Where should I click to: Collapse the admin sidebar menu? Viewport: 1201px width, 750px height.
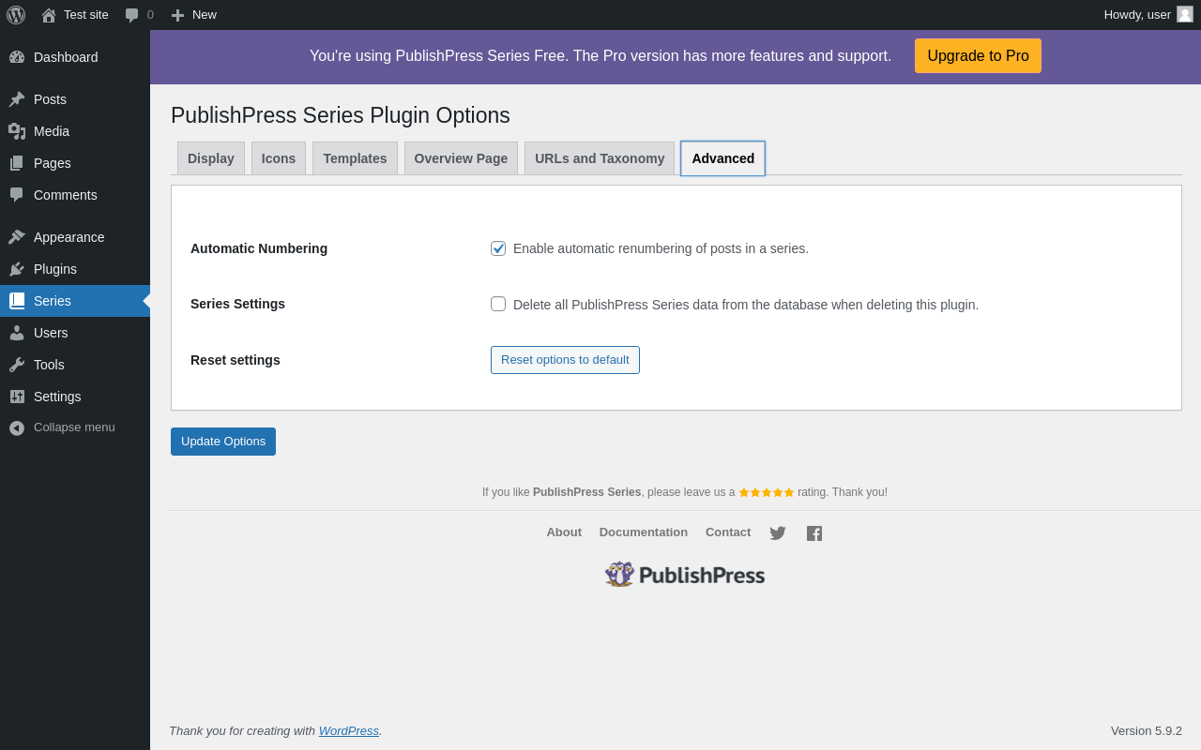(x=75, y=427)
